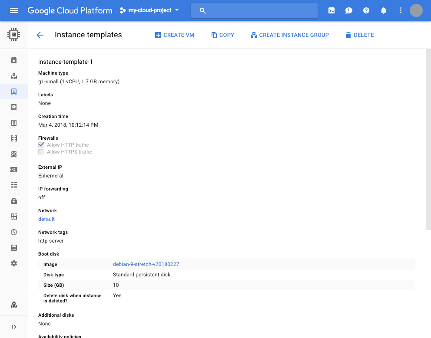Image resolution: width=431 pixels, height=338 pixels.
Task: Open my-cloud-project selector dropdown
Action: coord(149,10)
